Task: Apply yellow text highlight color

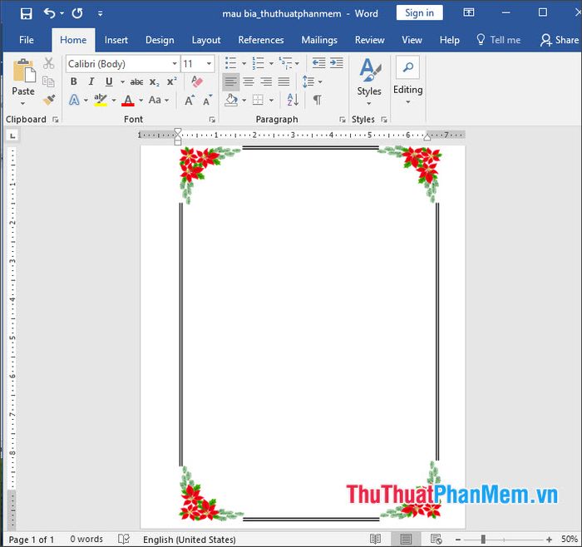Action: coord(101,100)
